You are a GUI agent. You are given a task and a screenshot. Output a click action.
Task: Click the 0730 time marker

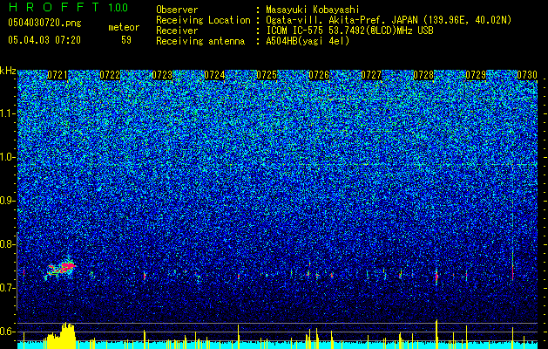coord(527,75)
